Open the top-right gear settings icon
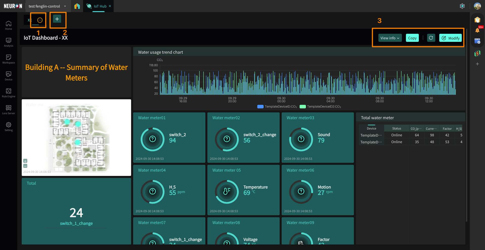 462,6
